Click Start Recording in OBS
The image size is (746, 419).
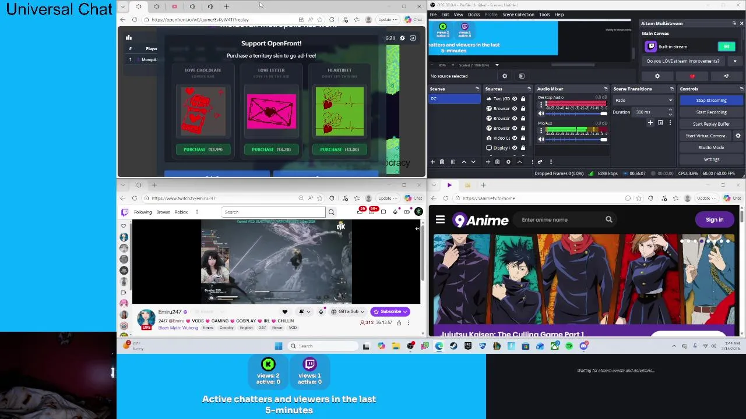point(711,112)
